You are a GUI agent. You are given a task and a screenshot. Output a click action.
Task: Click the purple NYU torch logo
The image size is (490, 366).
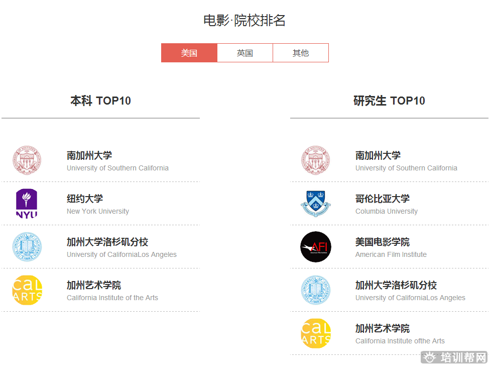(x=27, y=204)
